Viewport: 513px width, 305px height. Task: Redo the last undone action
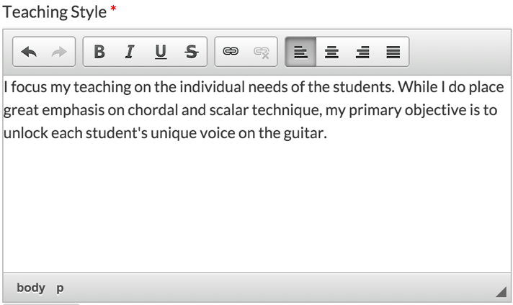tap(59, 52)
